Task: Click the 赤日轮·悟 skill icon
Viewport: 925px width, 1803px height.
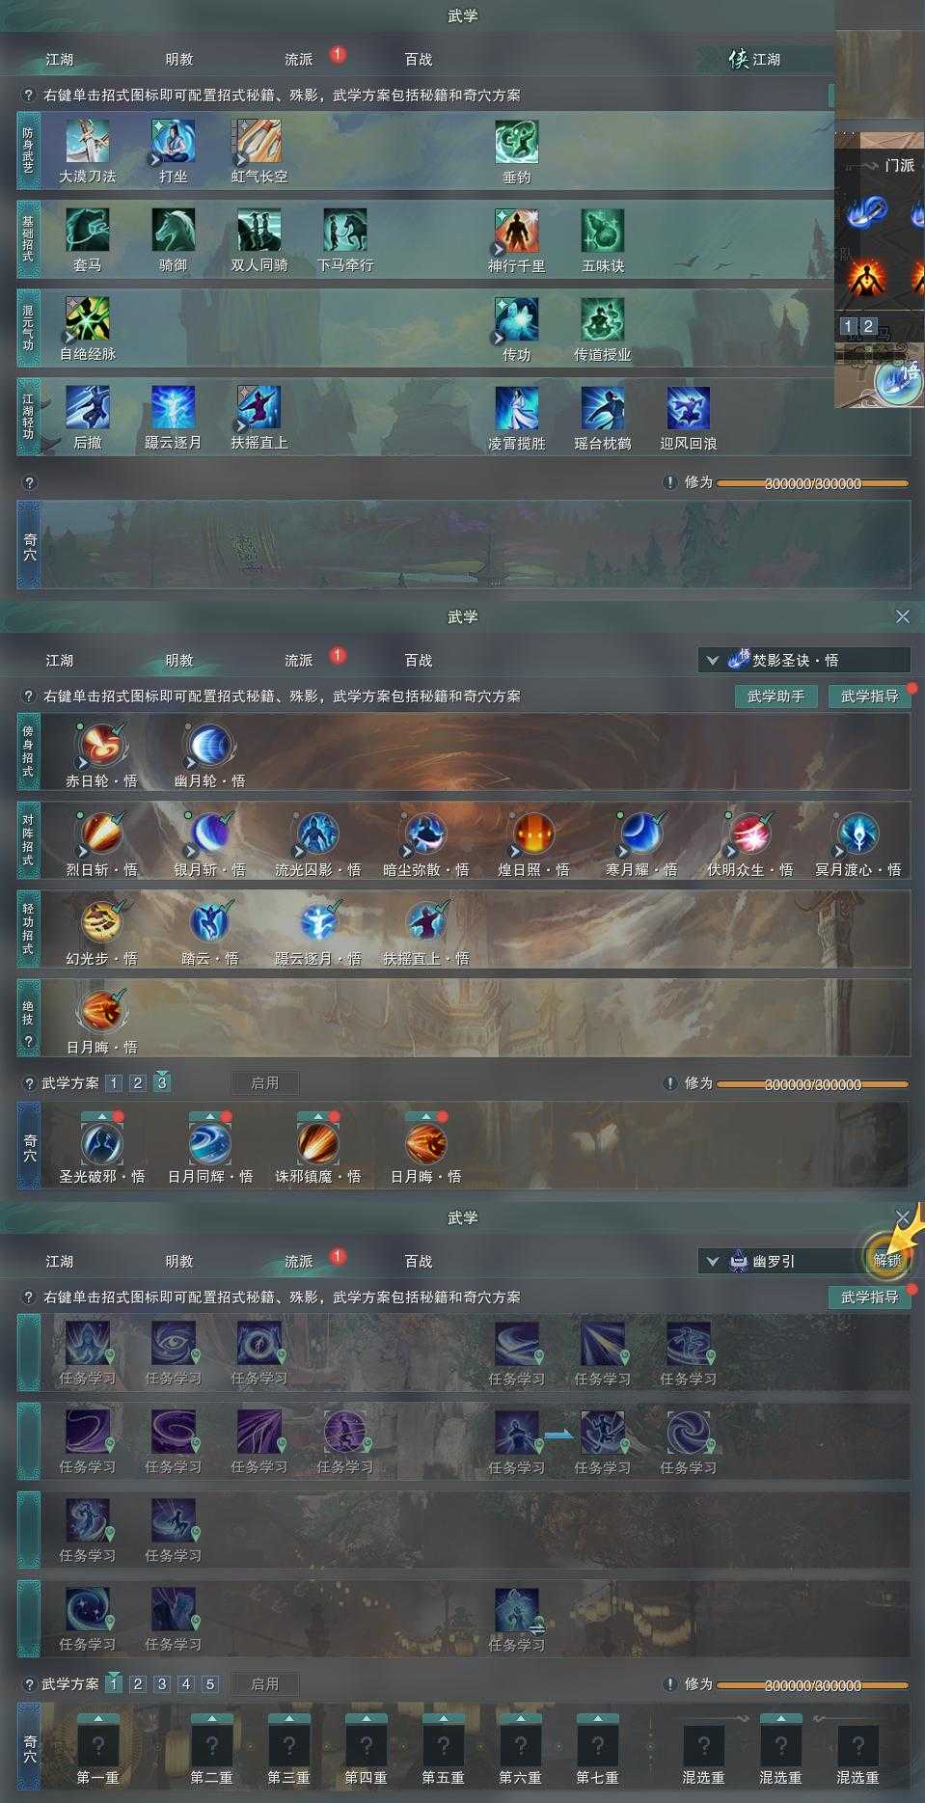Action: pos(101,746)
